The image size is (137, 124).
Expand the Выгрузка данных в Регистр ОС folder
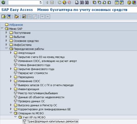coord(11,105)
